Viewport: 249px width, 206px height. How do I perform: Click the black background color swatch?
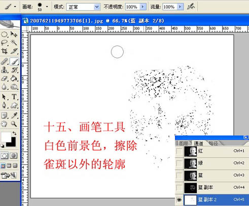tap(11, 142)
